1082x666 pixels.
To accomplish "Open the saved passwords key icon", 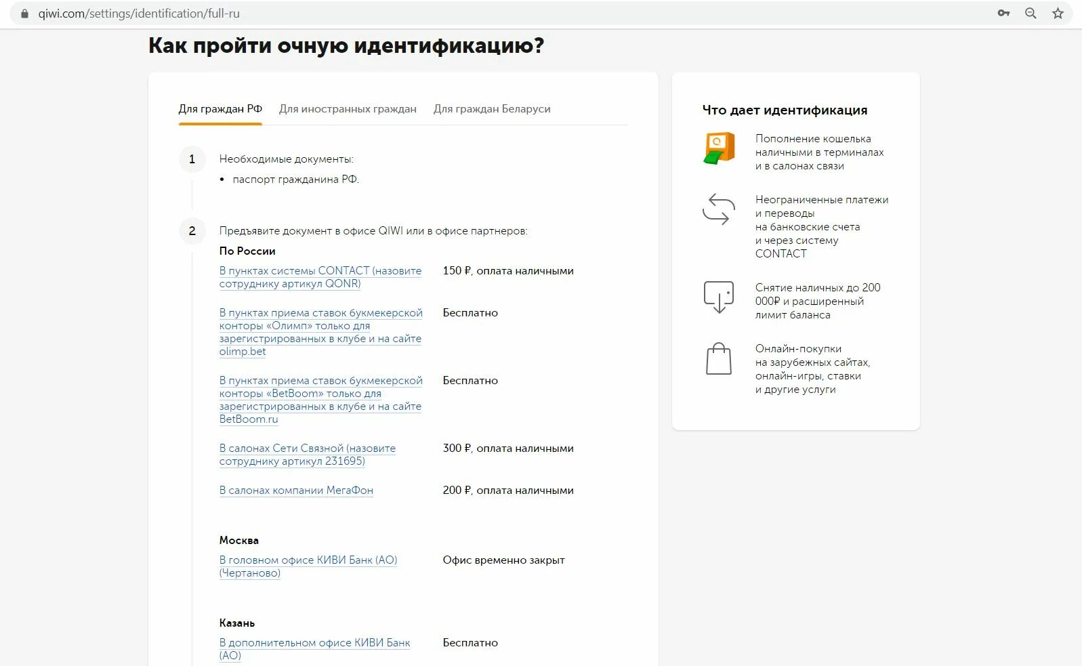I will [1003, 14].
